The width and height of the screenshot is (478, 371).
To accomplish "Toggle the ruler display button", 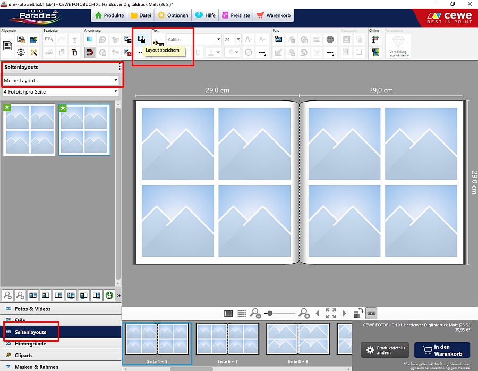I will 371,314.
